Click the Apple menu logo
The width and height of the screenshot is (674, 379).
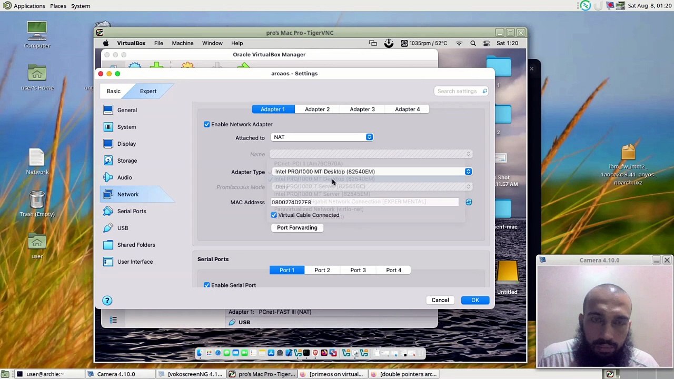click(106, 43)
